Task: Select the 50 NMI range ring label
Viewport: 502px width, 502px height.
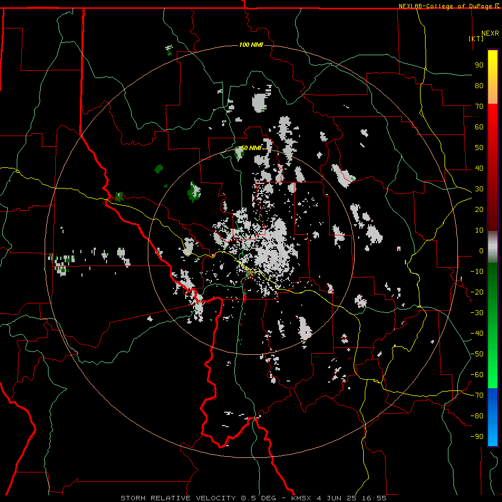Action: point(251,148)
